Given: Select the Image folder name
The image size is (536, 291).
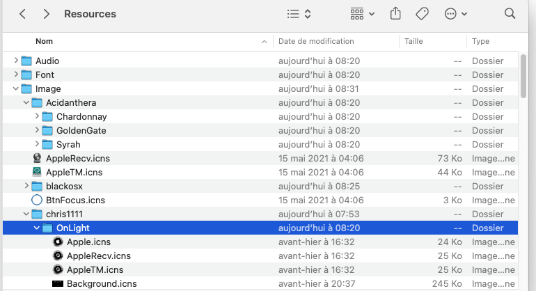Looking at the screenshot, I should pos(48,89).
